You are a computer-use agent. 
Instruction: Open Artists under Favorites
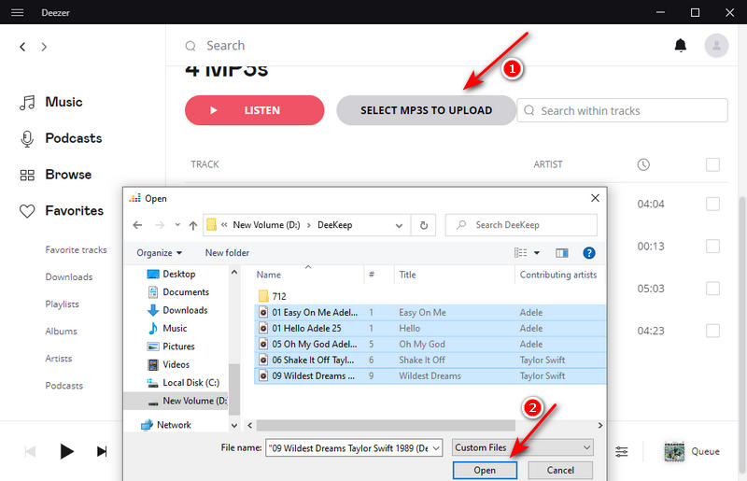click(x=59, y=359)
